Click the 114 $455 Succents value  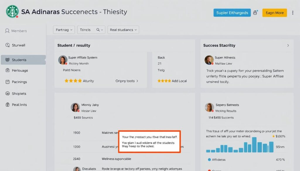pos(221,118)
